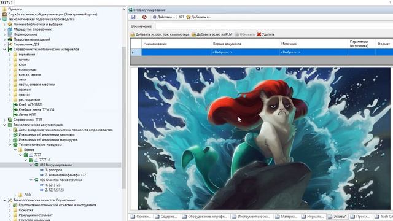
Task: Collapse Справочник технологических материалов node
Action: [4, 49]
